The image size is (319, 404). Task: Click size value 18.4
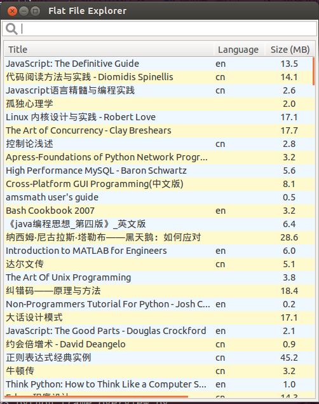(289, 291)
